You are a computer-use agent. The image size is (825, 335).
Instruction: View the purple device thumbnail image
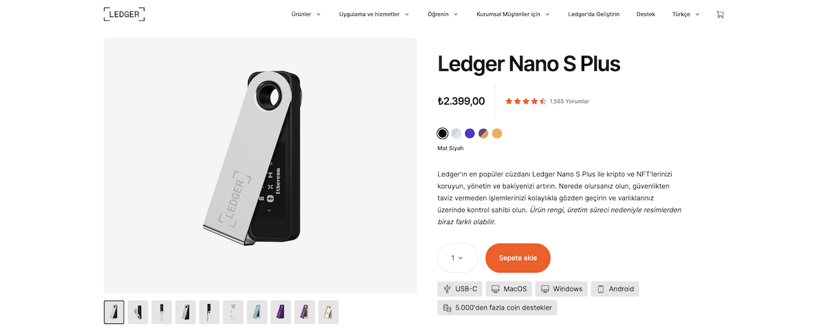tap(280, 312)
